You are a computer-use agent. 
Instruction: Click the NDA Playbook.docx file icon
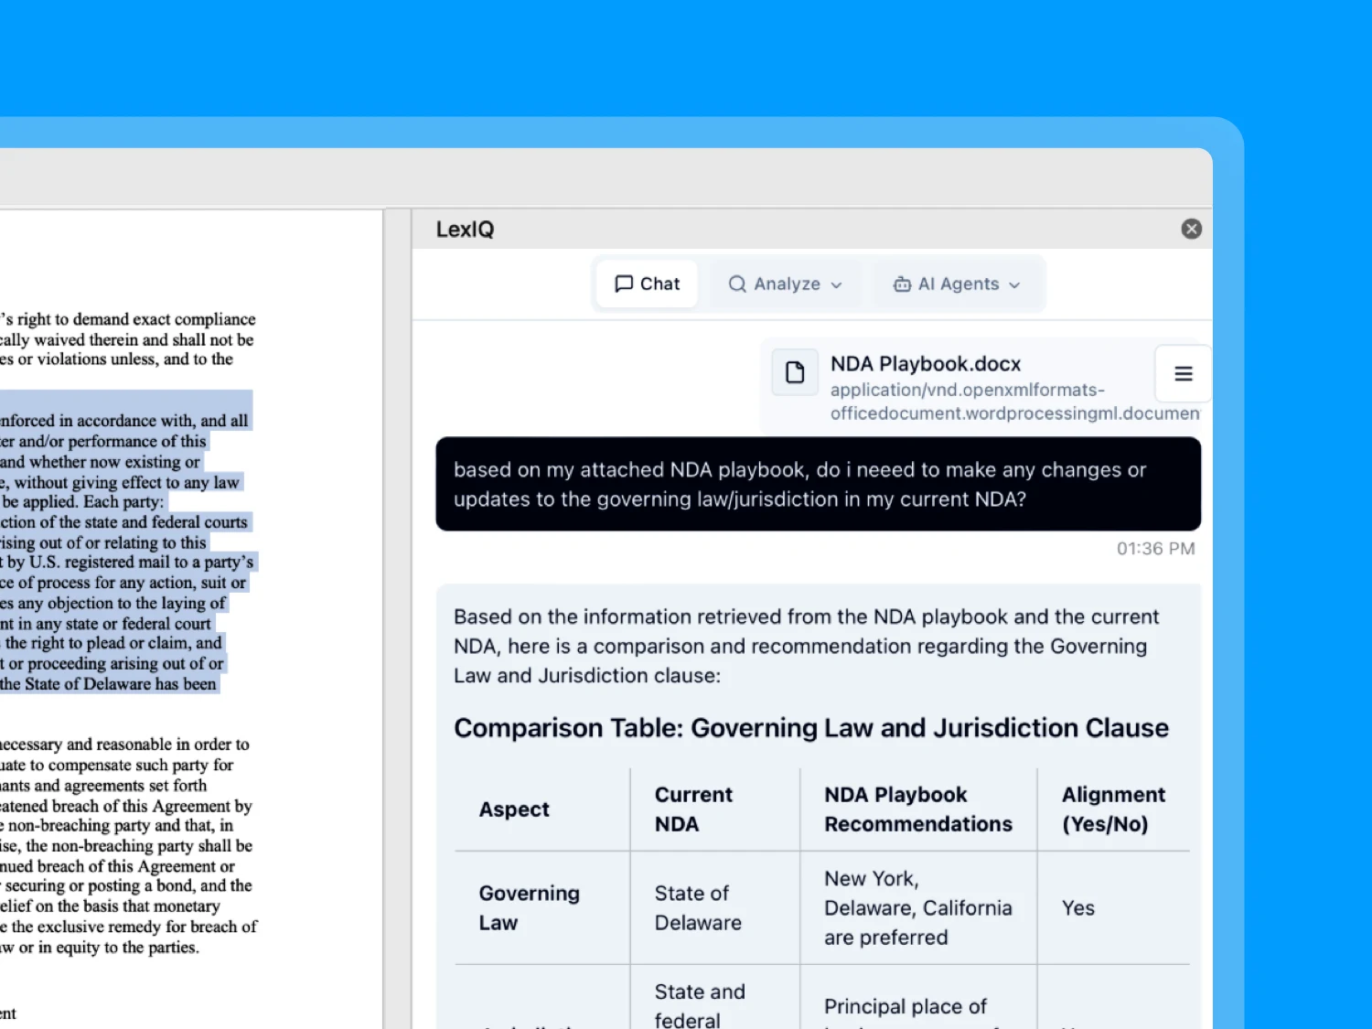coord(795,372)
